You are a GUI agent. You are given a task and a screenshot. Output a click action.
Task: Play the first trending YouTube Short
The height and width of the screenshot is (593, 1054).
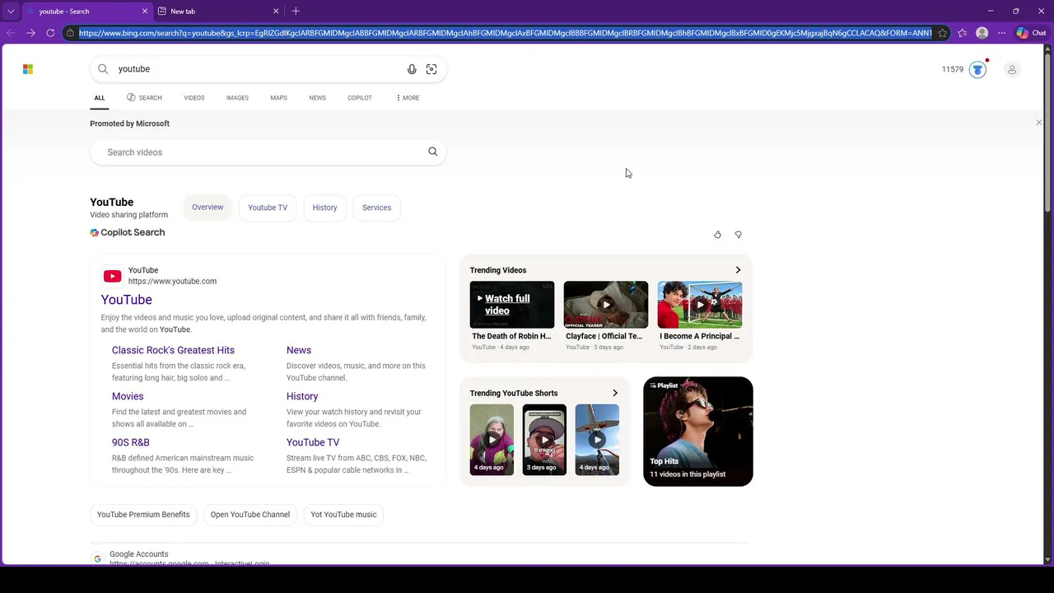tap(492, 440)
